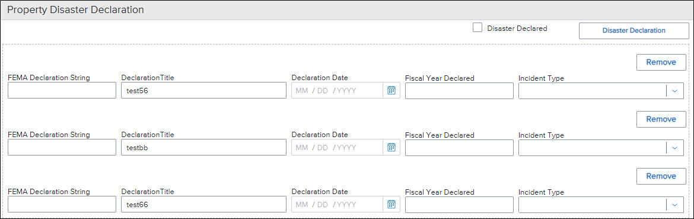This screenshot has height=219, width=694.
Task: Focus Fiscal Year Declared field in first row
Action: [x=460, y=91]
